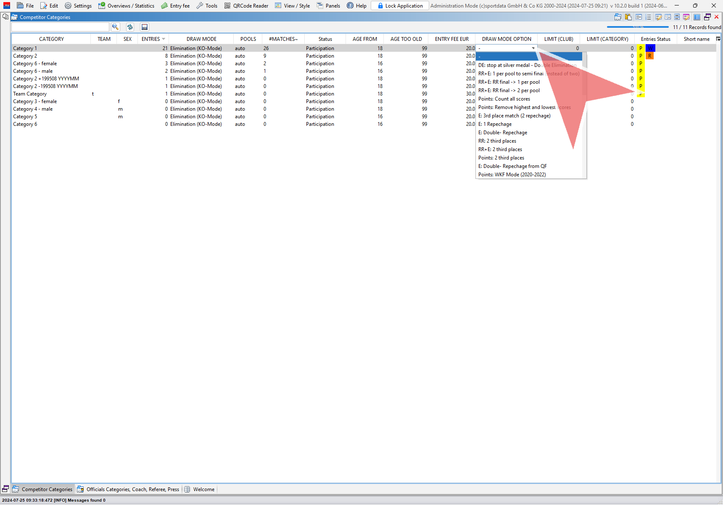Toggle Lock Application button
The height and width of the screenshot is (505, 723).
(x=400, y=6)
